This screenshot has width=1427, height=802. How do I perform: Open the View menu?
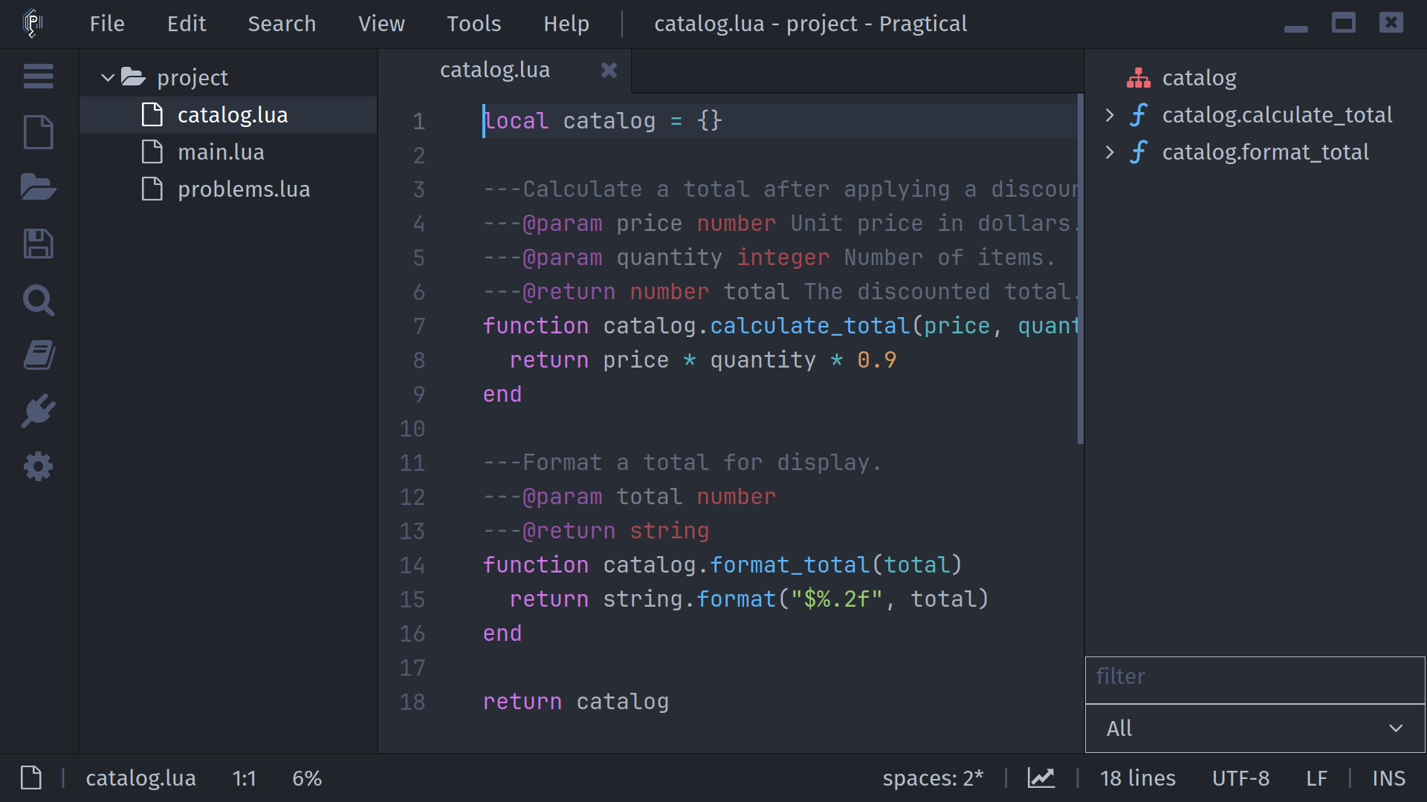click(381, 24)
